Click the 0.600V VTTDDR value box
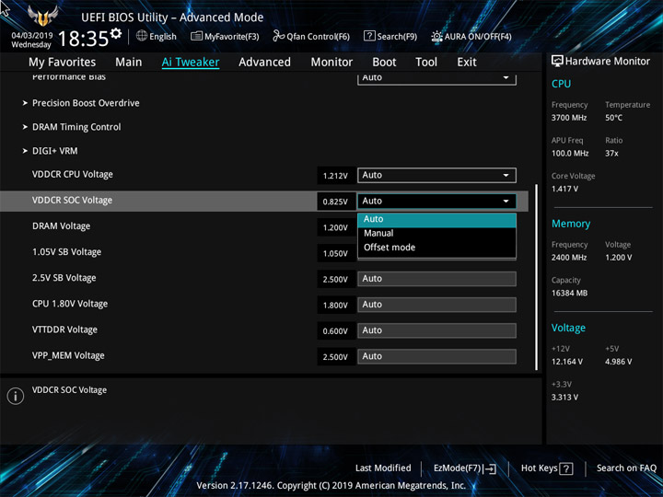This screenshot has width=663, height=497. coord(336,331)
